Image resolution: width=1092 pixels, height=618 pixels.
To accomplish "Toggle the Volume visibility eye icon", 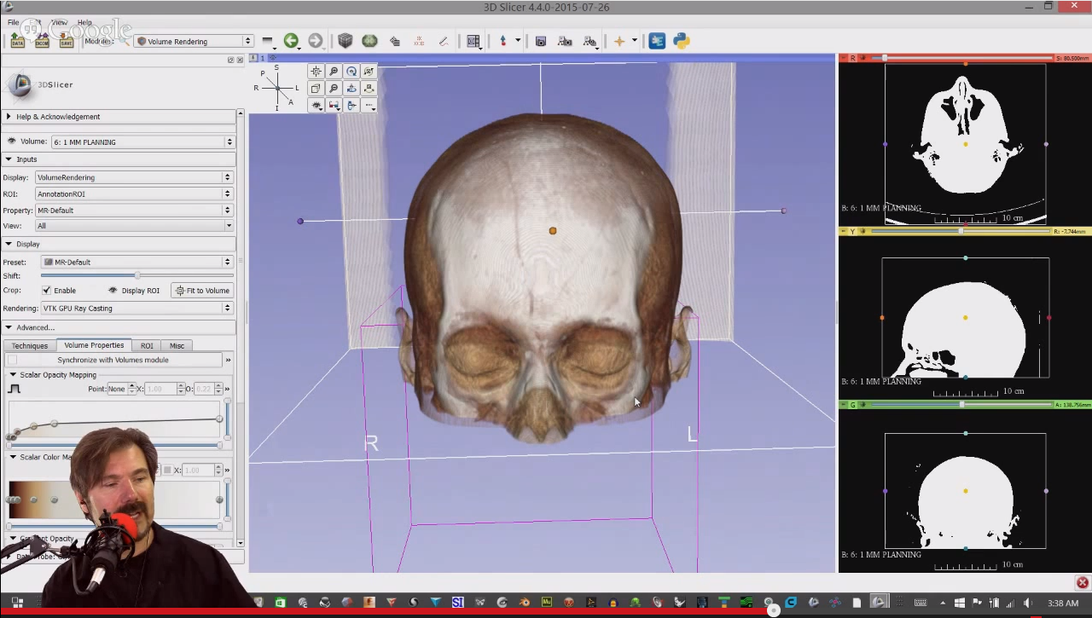I will coord(12,142).
